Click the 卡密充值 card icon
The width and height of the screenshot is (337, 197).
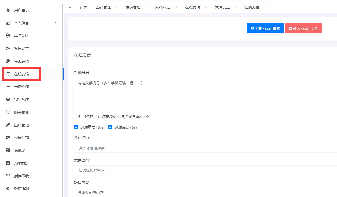[x=8, y=87]
